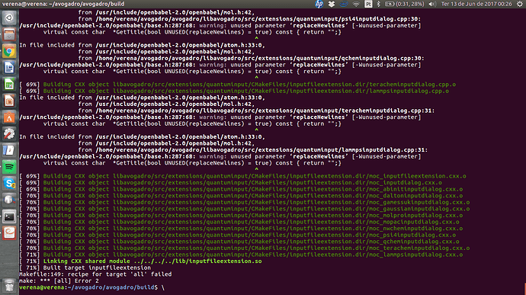Click the moc_psi4inputdialog.cxx.o build line
The height and width of the screenshot is (295, 526).
pyautogui.click(x=238, y=235)
